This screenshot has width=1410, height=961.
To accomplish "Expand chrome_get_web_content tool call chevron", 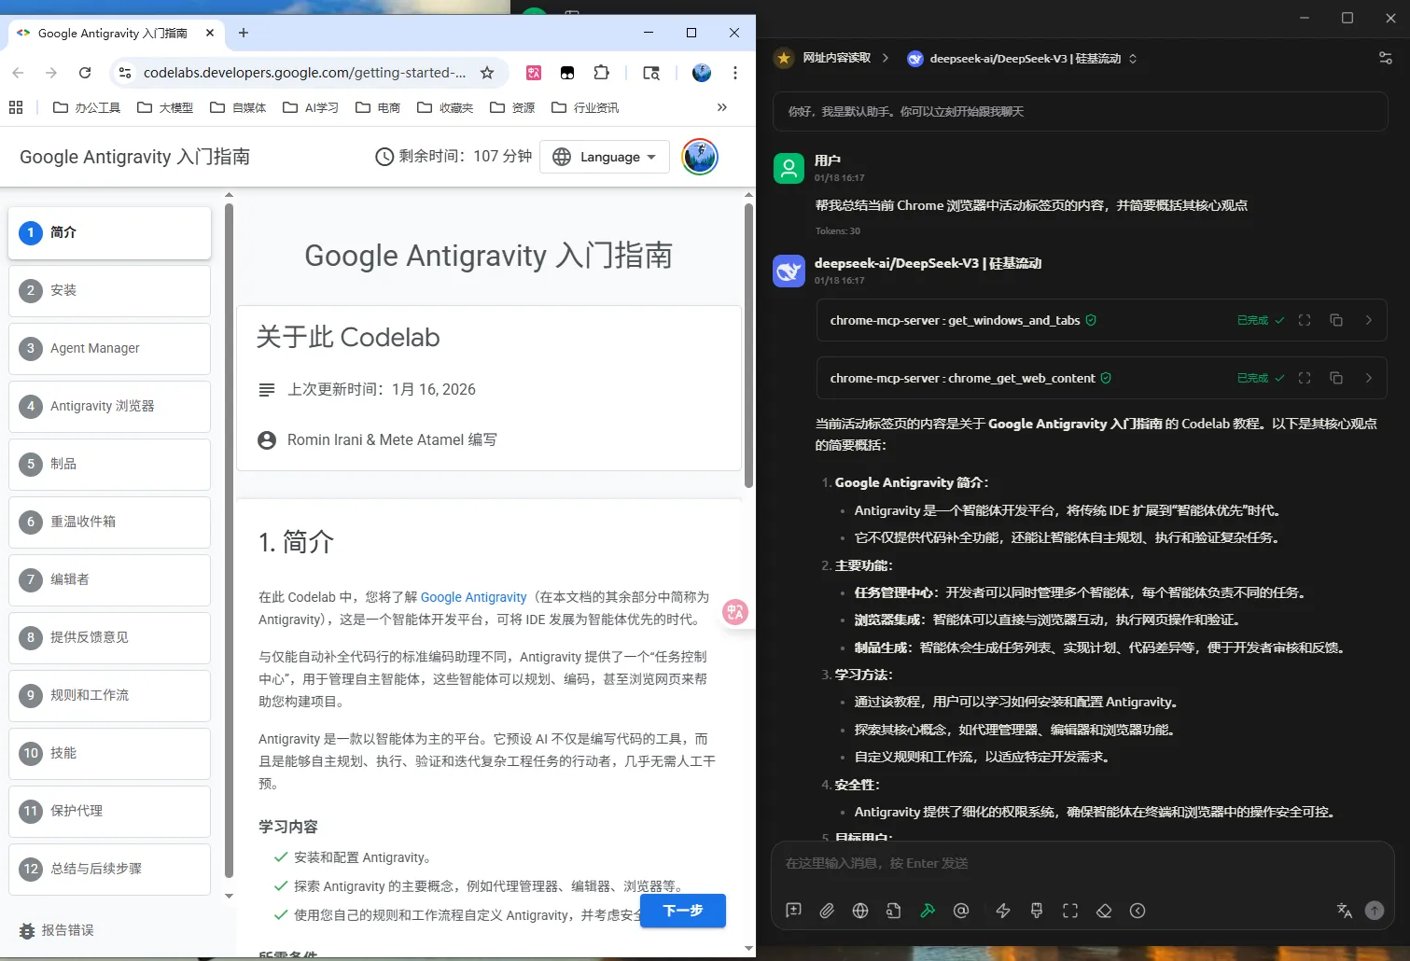I will tap(1369, 378).
